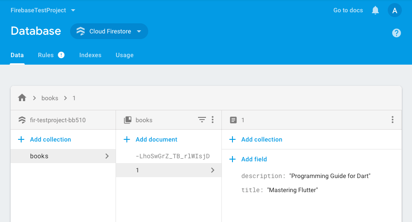Click the books column header label
This screenshot has width=412, height=222.
(144, 120)
